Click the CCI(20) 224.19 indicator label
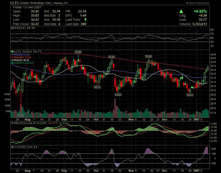 click(x=26, y=147)
